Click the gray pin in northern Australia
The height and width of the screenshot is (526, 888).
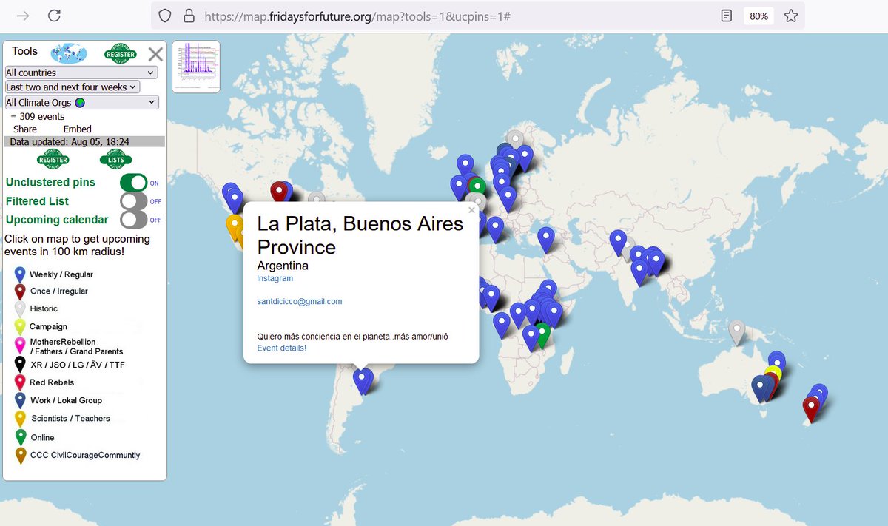coord(736,332)
